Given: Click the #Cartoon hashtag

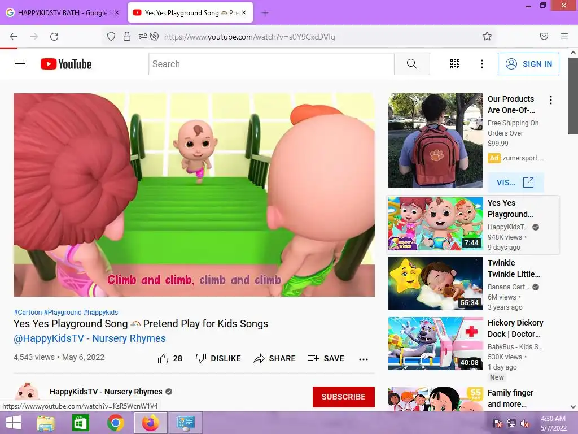Looking at the screenshot, I should 28,312.
